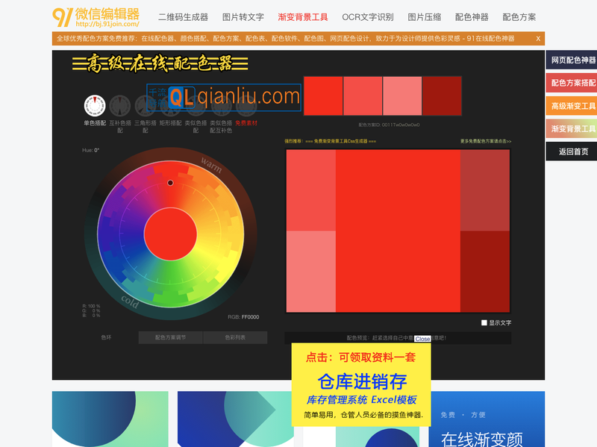Screen dimensions: 597x447
Task: Close the yellow advertisement popup
Action: [x=422, y=339]
